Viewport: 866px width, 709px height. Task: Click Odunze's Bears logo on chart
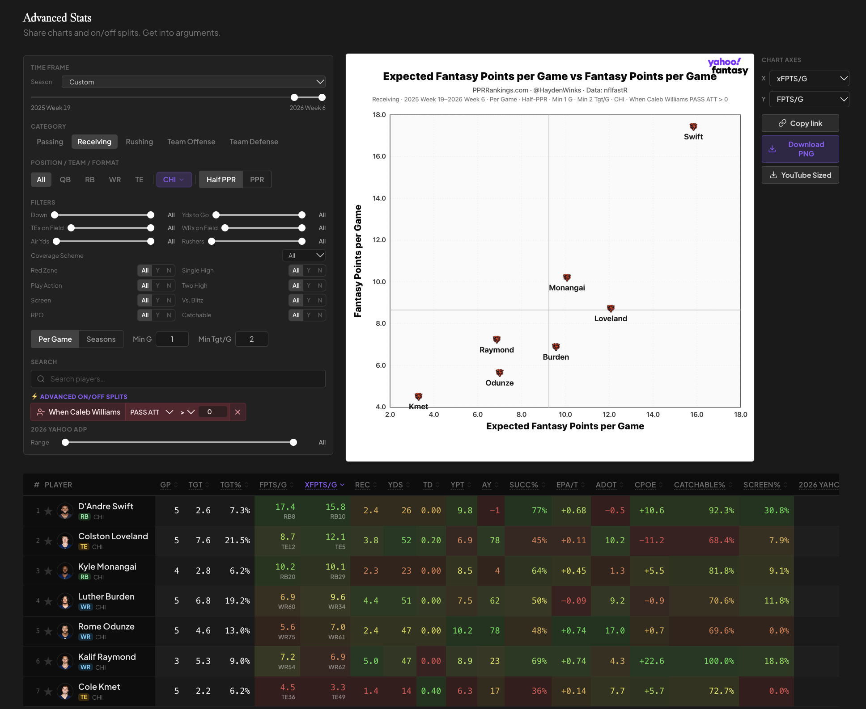pos(500,373)
